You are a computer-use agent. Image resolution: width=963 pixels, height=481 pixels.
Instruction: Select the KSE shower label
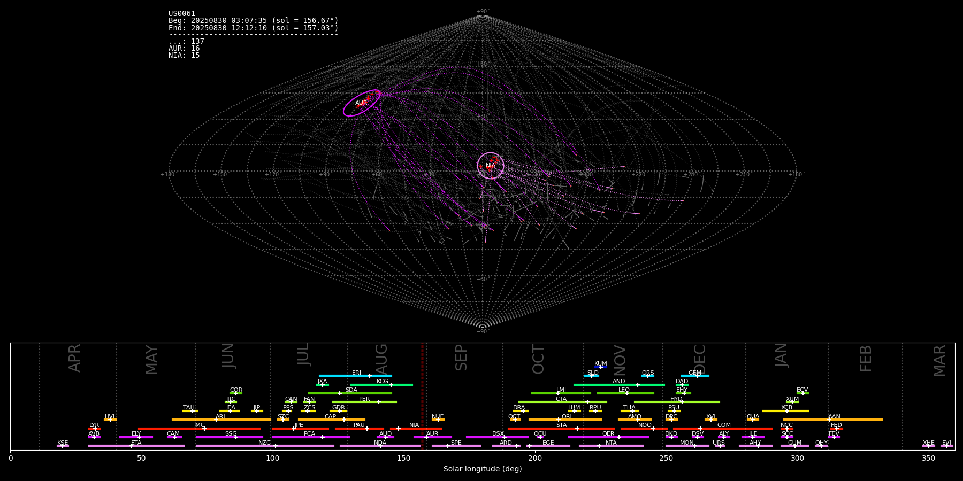[x=63, y=443]
